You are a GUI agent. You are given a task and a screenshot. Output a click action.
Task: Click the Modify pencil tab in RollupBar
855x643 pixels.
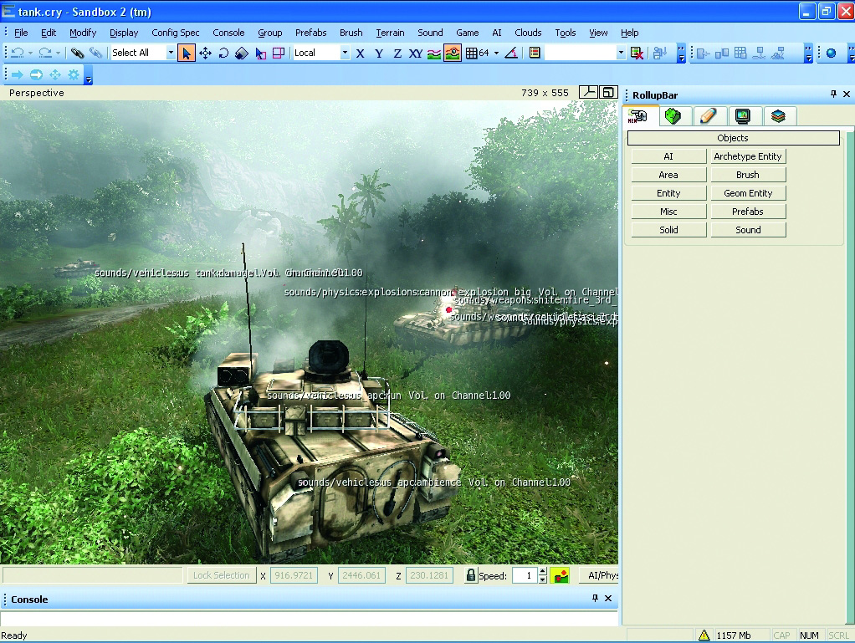click(708, 116)
